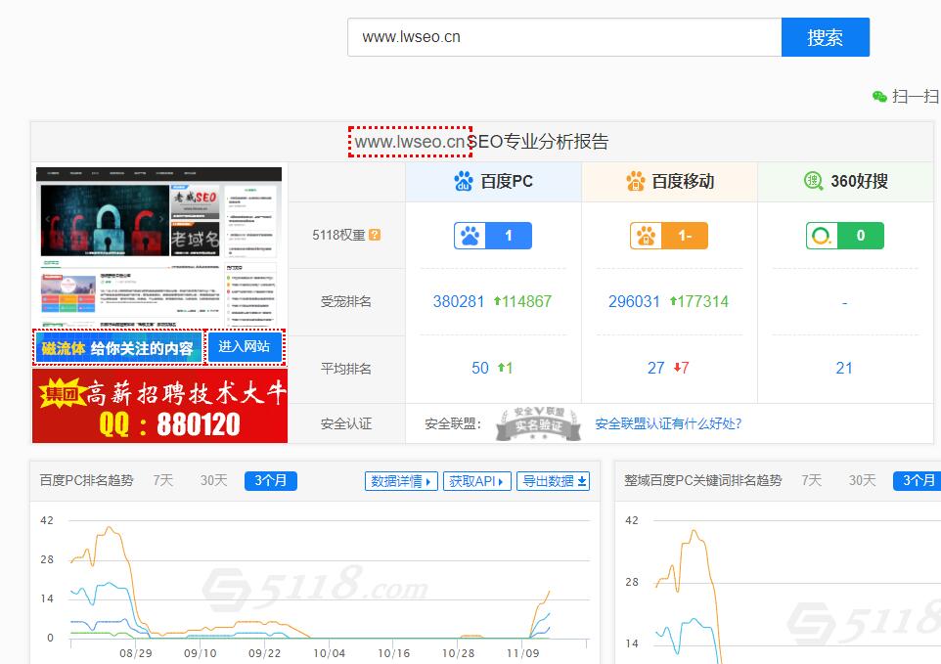Switch to the 百度移动 column tab

(x=671, y=181)
